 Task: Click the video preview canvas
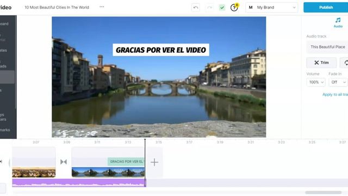click(159, 77)
